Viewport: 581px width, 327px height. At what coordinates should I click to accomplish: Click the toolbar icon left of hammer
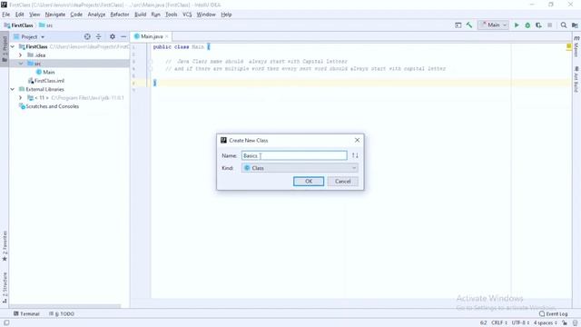tap(458, 25)
